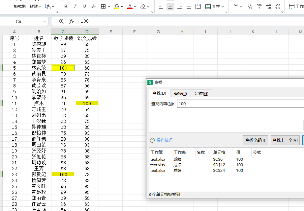Apply thousands separator format
304x211 pixels.
coord(259,7)
